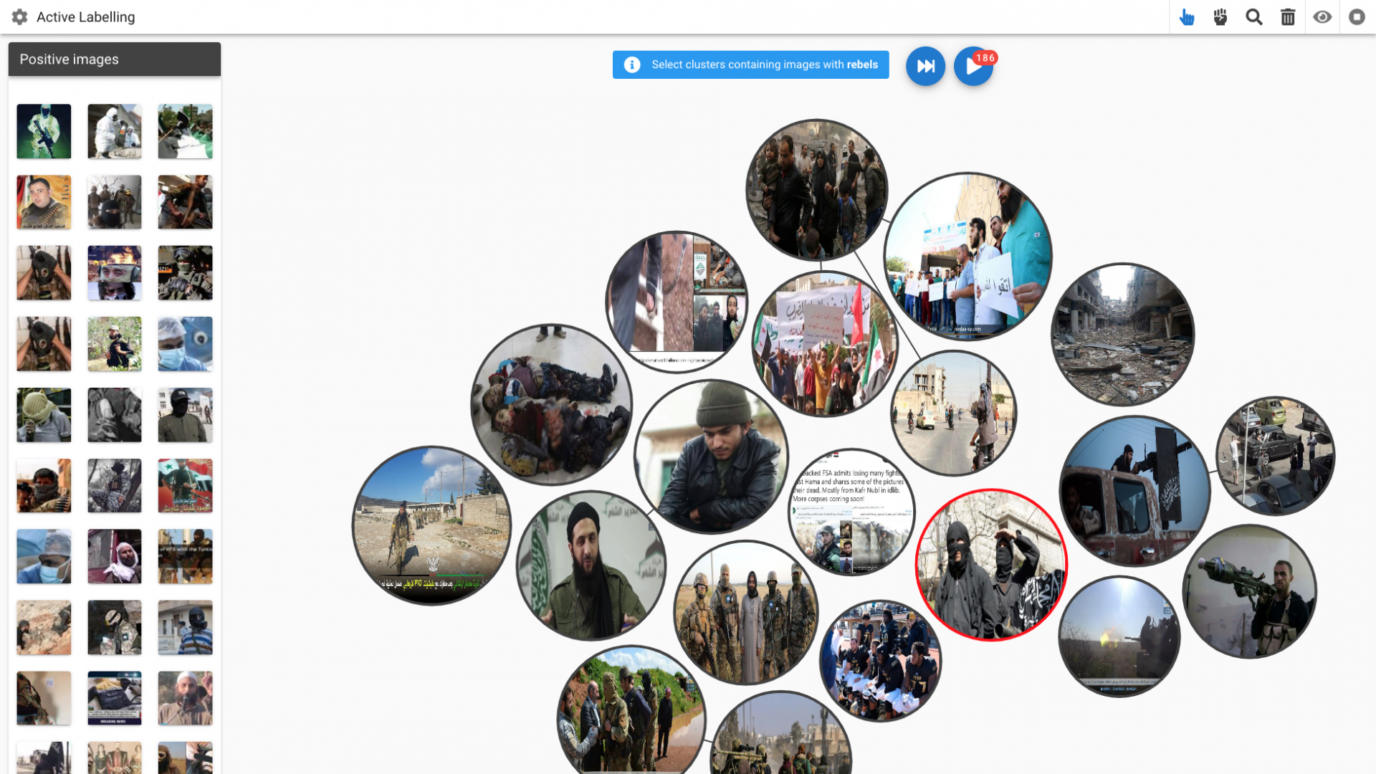Select the man in black jacket cluster

[x=712, y=457]
